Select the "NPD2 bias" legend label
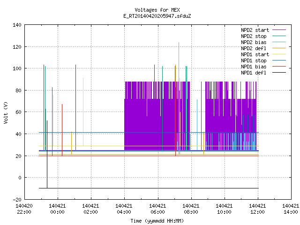Viewport: 300px width, 225px height. click(254, 42)
